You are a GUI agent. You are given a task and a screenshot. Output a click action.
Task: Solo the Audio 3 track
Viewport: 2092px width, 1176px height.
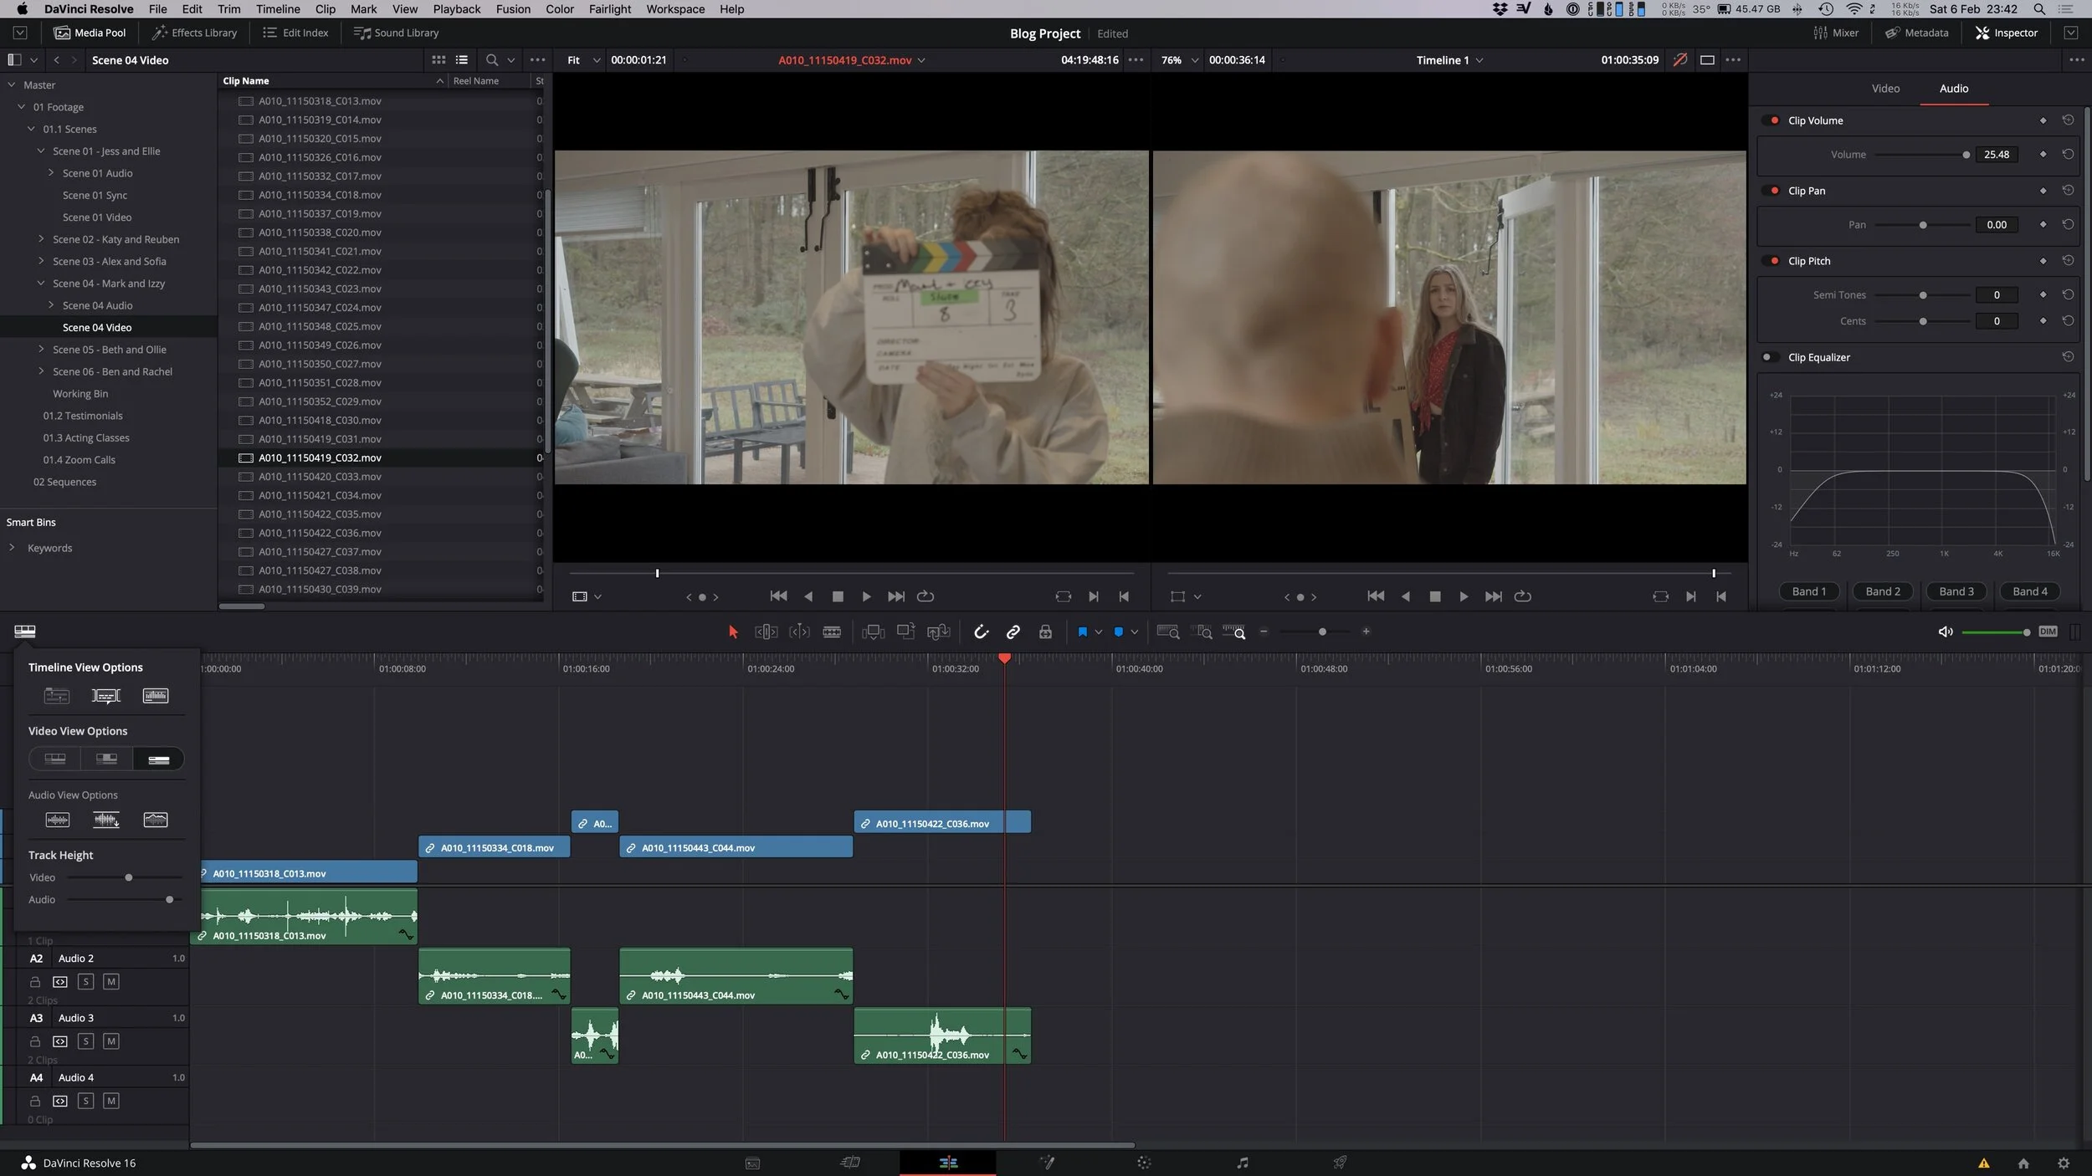point(86,1041)
